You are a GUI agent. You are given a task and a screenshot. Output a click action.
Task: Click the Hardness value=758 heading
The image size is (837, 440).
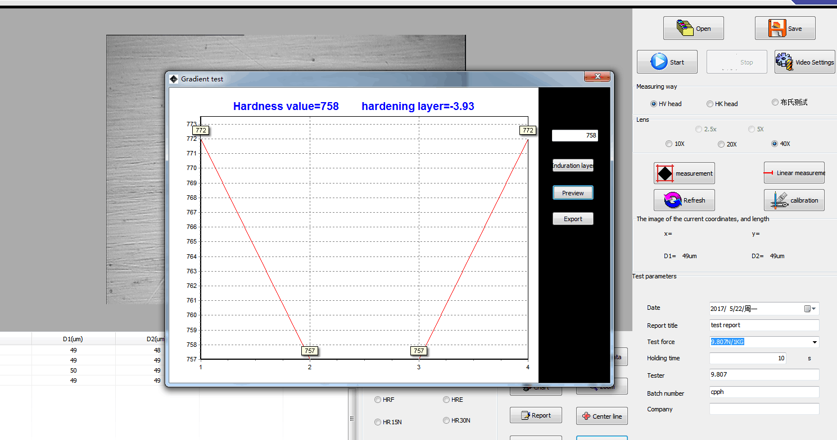[286, 106]
